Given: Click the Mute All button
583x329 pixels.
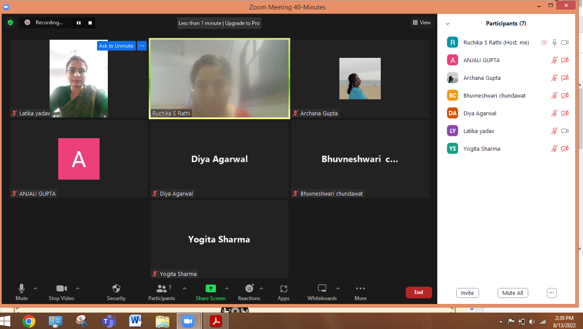Looking at the screenshot, I should tap(513, 293).
